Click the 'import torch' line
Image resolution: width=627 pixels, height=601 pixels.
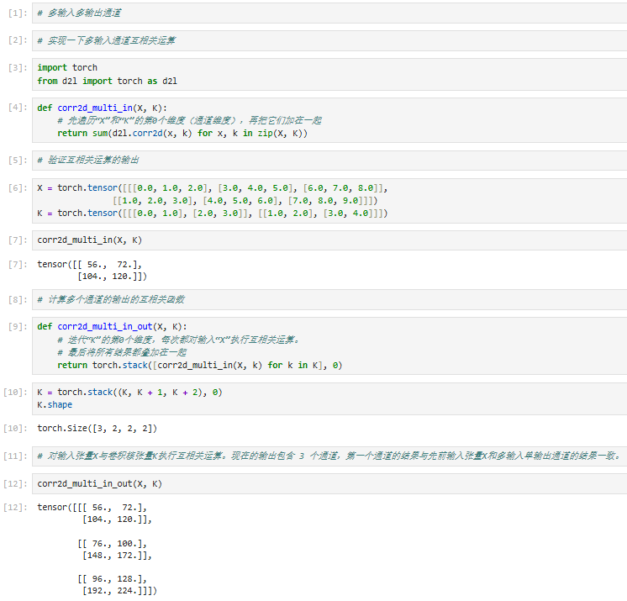click(x=67, y=67)
